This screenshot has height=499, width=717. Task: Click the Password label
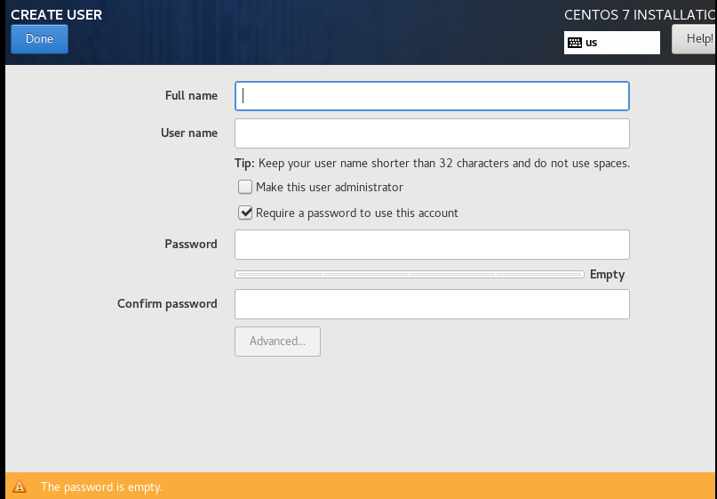191,244
